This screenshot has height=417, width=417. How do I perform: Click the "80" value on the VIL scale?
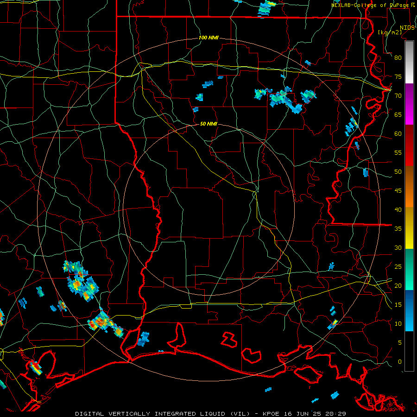(398, 58)
